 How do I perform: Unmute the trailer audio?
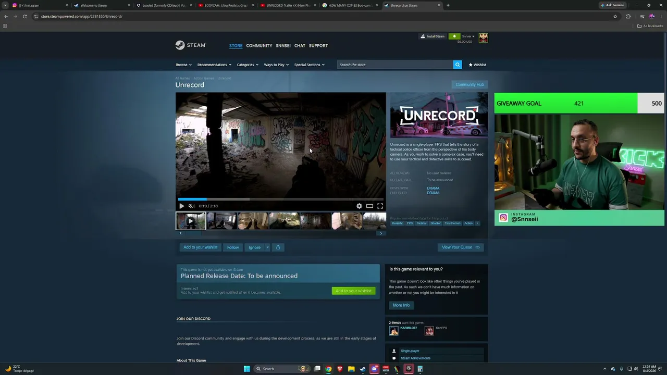[x=191, y=206]
